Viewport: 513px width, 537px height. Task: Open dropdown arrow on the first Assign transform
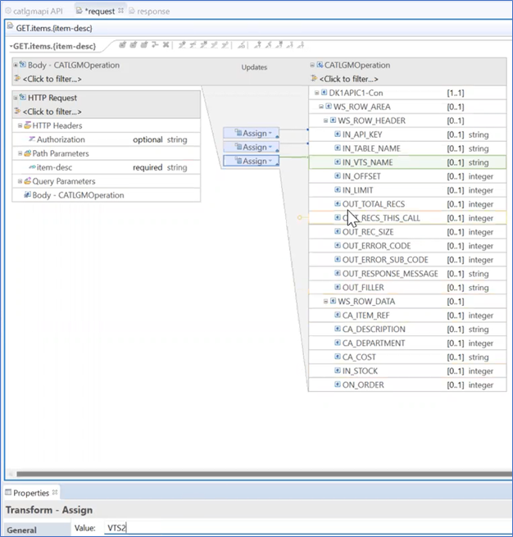[x=270, y=133]
